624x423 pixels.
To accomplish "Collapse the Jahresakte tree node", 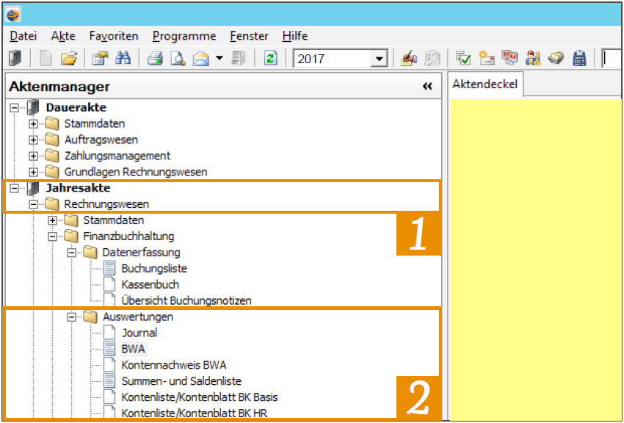I will click(x=15, y=188).
